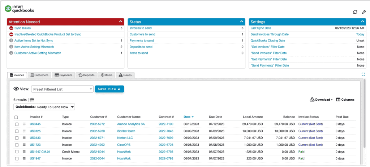Click the hamburger menu icon for invoice US3445

(24, 124)
